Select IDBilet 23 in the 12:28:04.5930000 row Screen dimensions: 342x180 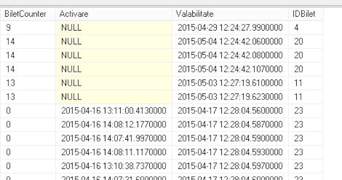tap(306, 152)
